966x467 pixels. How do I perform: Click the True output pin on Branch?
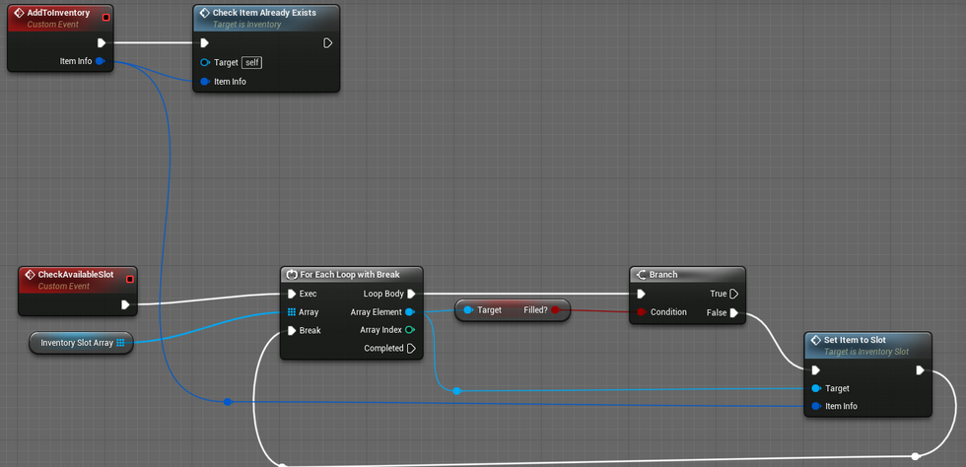point(733,294)
